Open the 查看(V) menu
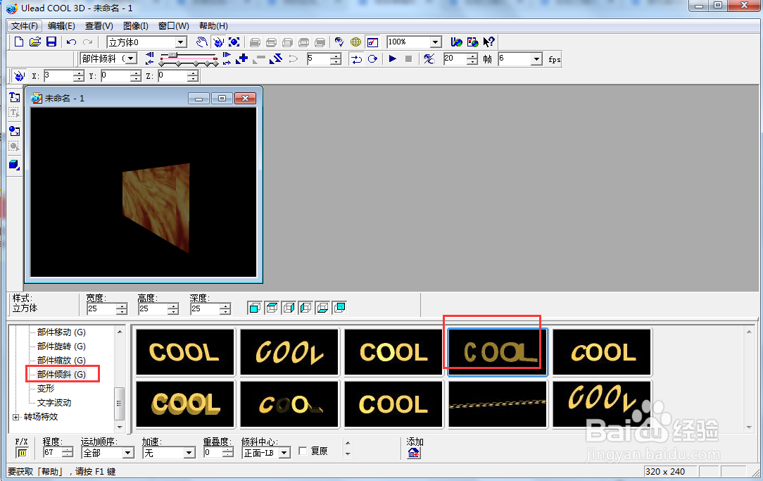 99,26
